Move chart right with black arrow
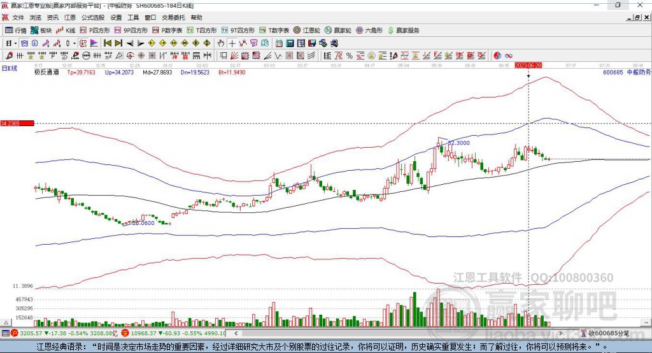The height and width of the screenshot is (353, 652). 141,43
